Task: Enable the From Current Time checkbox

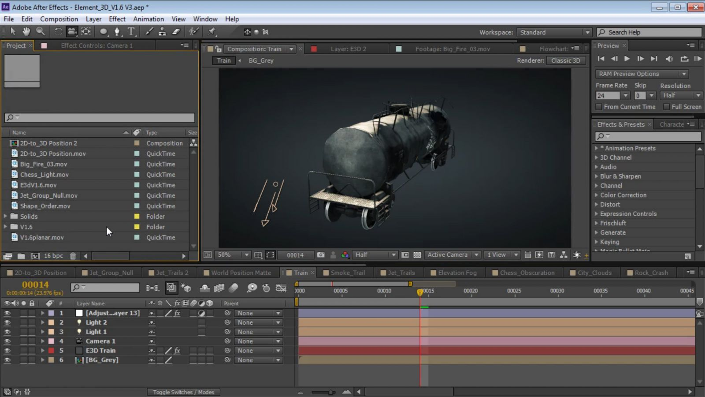Action: 598,107
